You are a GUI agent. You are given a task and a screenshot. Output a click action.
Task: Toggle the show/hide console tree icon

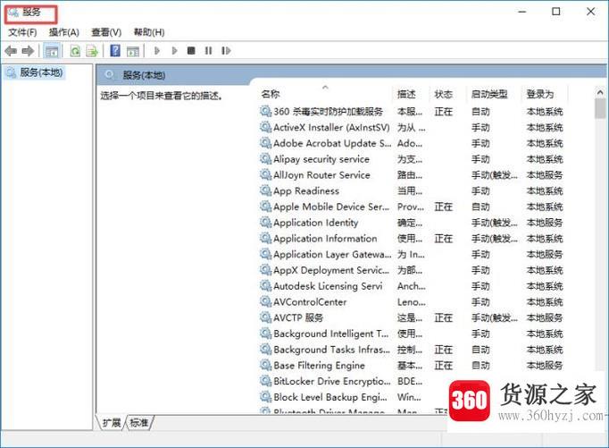click(51, 51)
